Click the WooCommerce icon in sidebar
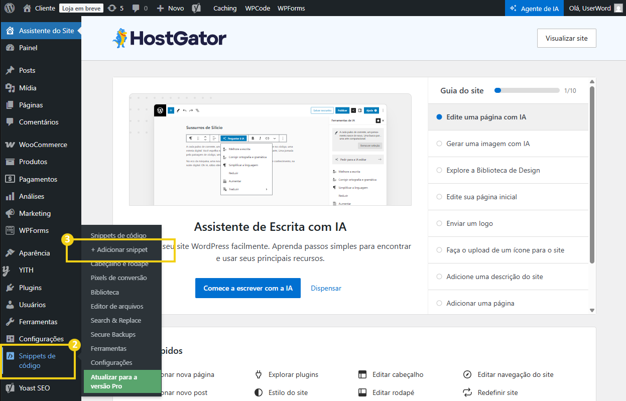Viewport: 626px width, 401px height. pyautogui.click(x=10, y=145)
